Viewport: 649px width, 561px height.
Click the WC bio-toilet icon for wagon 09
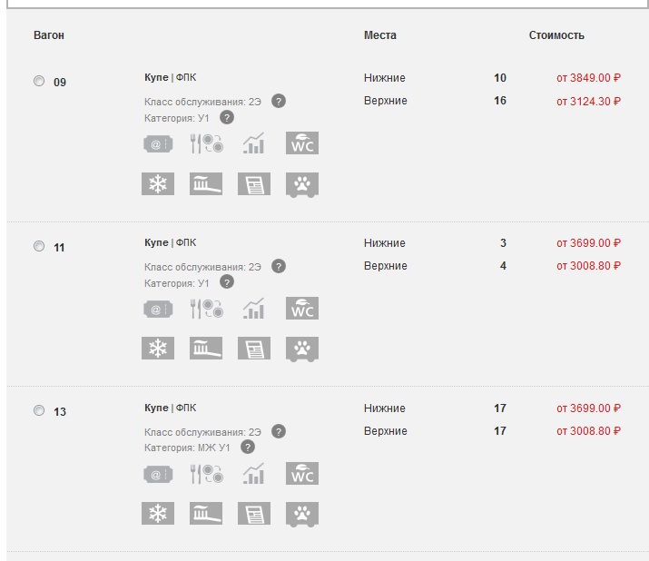(x=302, y=143)
